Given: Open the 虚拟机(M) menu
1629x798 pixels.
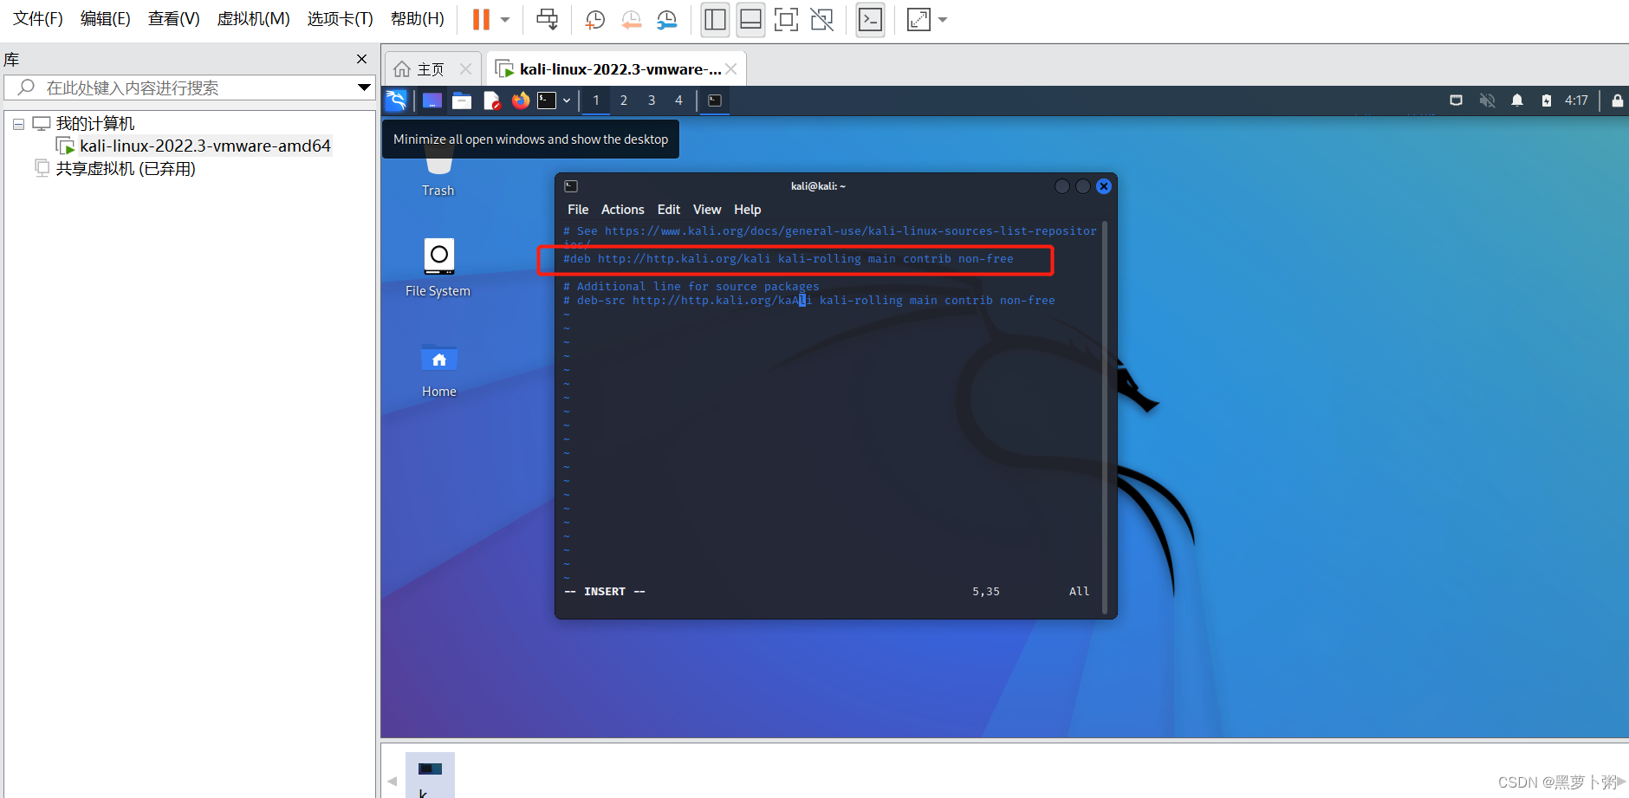Looking at the screenshot, I should (254, 19).
